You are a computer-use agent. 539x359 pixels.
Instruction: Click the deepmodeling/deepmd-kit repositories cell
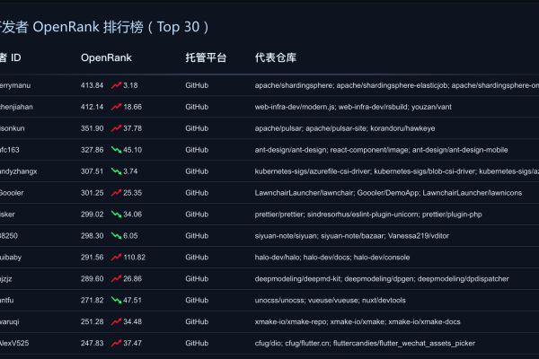382,278
